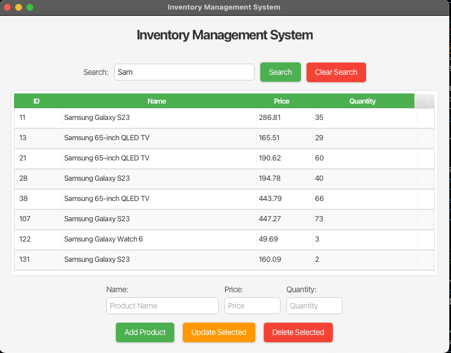Select the row with ID 21

pyautogui.click(x=224, y=158)
